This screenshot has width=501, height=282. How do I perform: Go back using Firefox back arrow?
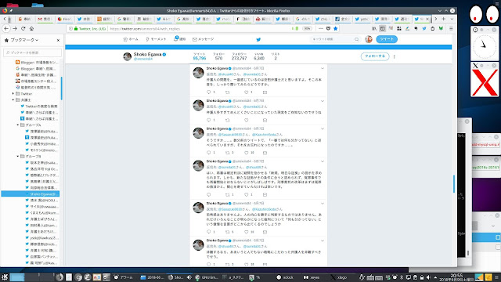pyautogui.click(x=6, y=28)
